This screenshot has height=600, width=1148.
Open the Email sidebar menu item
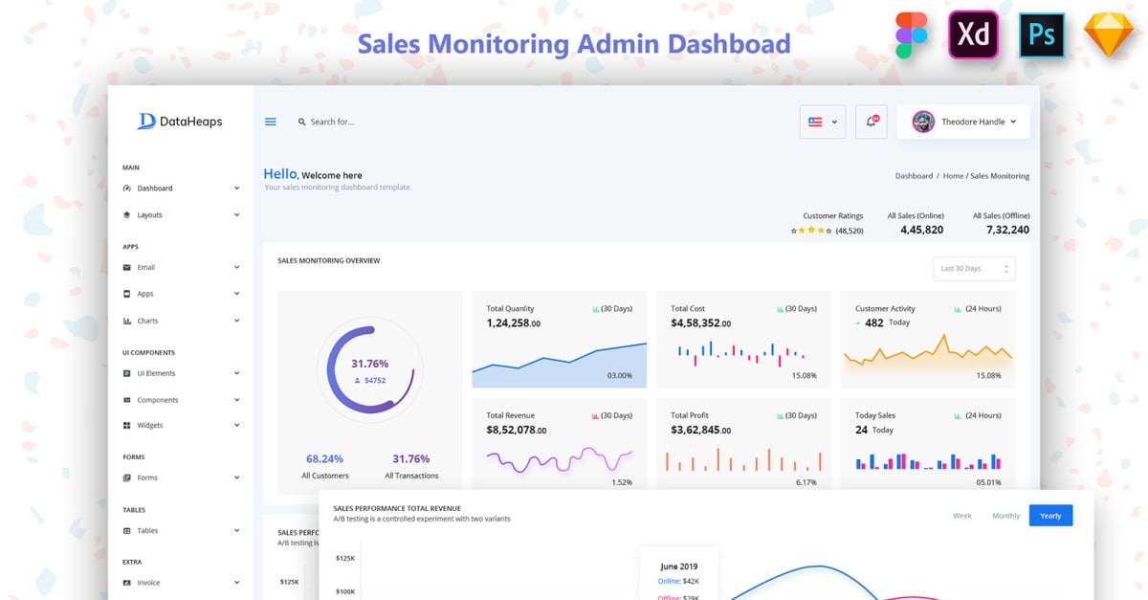pyautogui.click(x=180, y=268)
